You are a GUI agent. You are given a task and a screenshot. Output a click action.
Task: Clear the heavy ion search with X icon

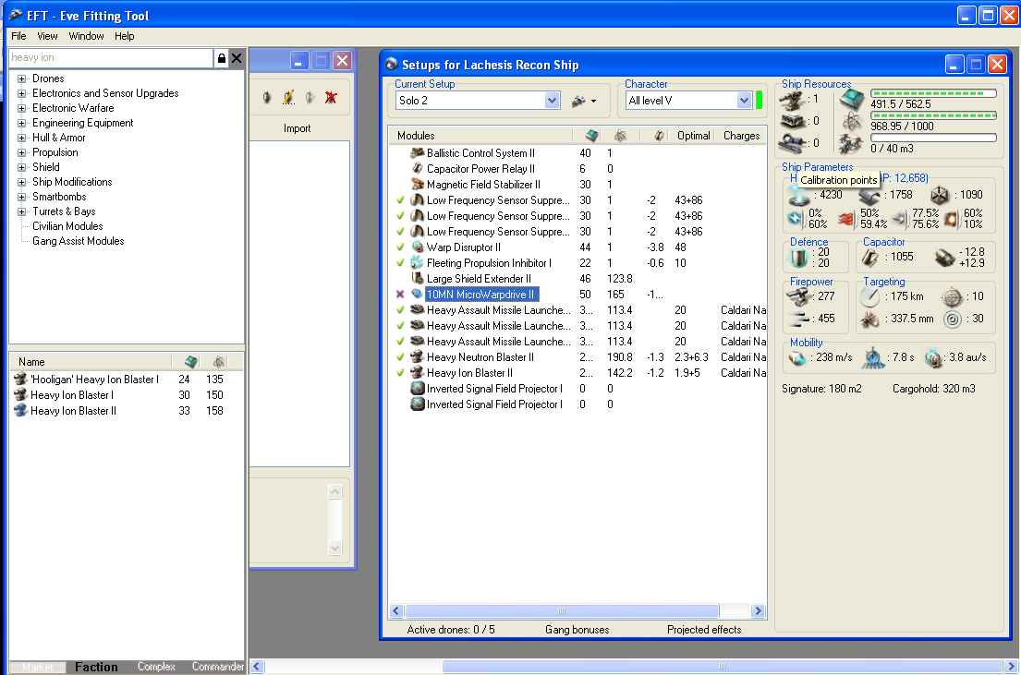click(x=237, y=58)
